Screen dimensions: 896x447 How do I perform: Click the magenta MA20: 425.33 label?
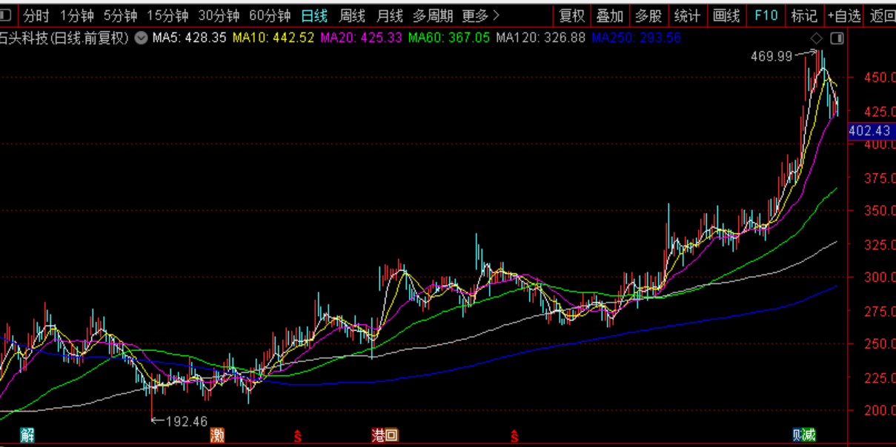click(x=362, y=38)
